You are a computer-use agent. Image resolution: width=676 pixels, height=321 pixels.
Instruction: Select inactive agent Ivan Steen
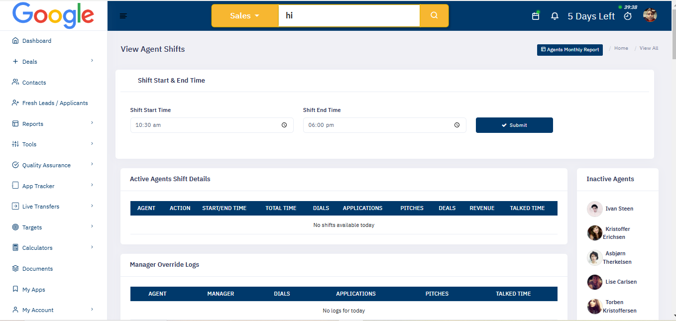click(x=619, y=209)
